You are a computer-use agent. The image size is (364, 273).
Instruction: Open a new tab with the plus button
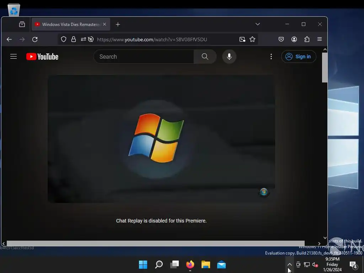[118, 25]
